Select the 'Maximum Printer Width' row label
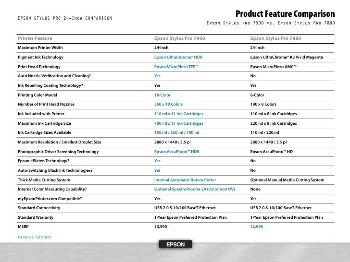The image size is (350, 262). pos(40,48)
